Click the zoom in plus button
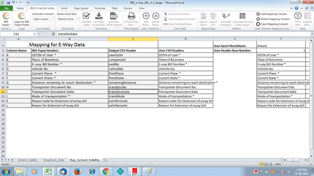This screenshot has height=176, width=314. click(311, 164)
